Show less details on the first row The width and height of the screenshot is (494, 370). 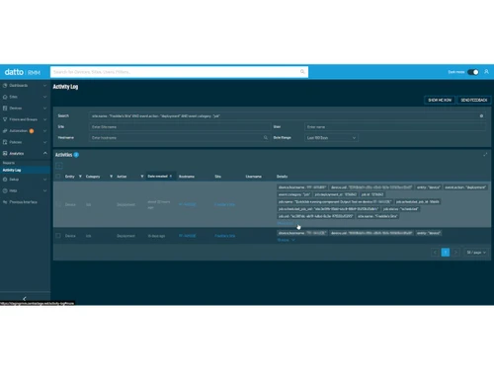tap(286, 223)
